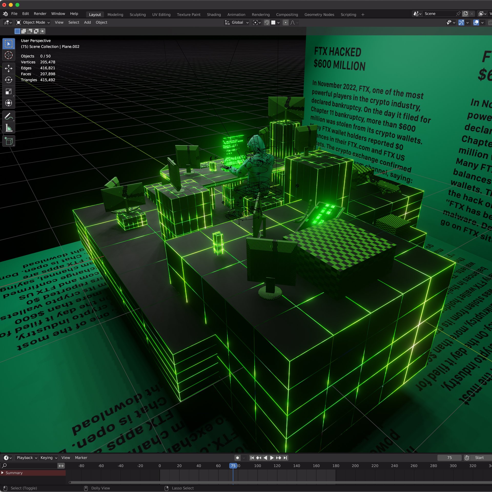Open the transform pivot point dropdown

click(257, 23)
